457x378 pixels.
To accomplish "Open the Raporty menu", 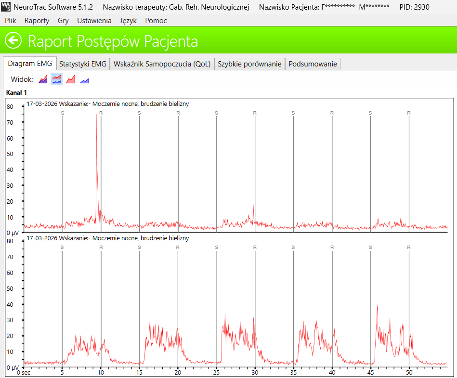I will 37,21.
